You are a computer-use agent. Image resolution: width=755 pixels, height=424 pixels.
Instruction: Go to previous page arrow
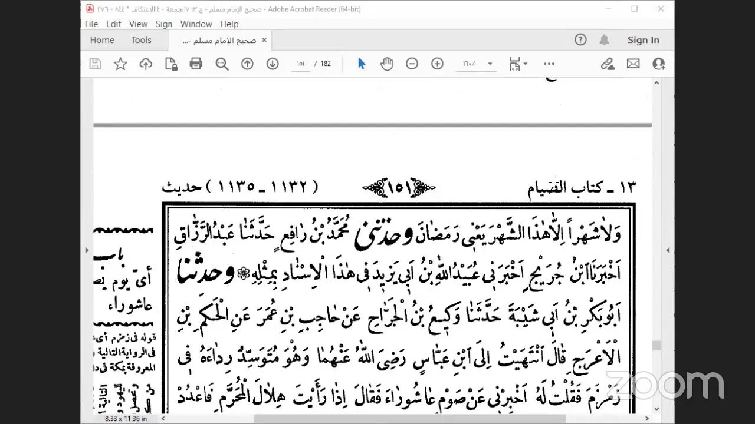coord(247,64)
